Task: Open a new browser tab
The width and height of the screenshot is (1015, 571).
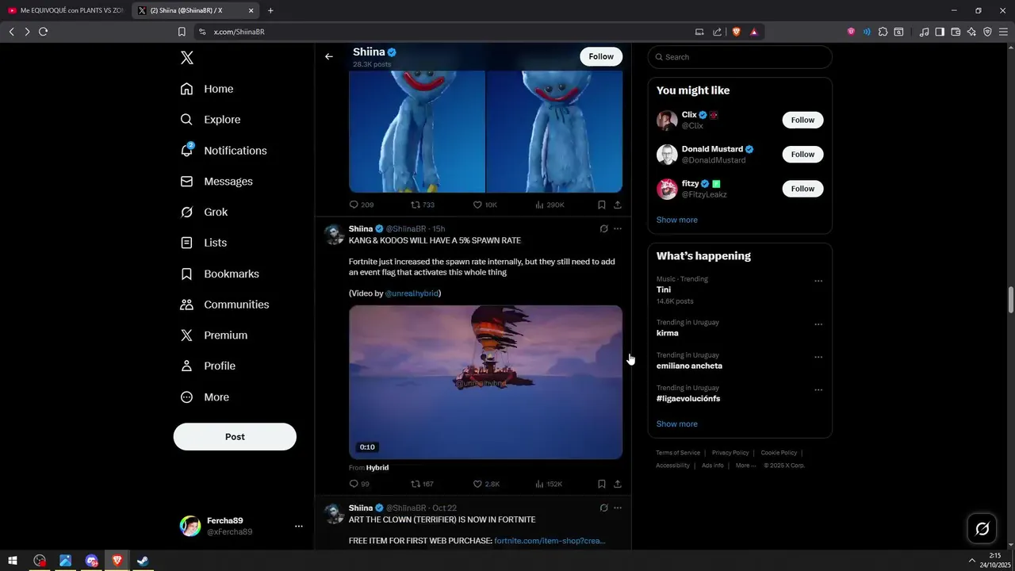Action: [x=270, y=10]
